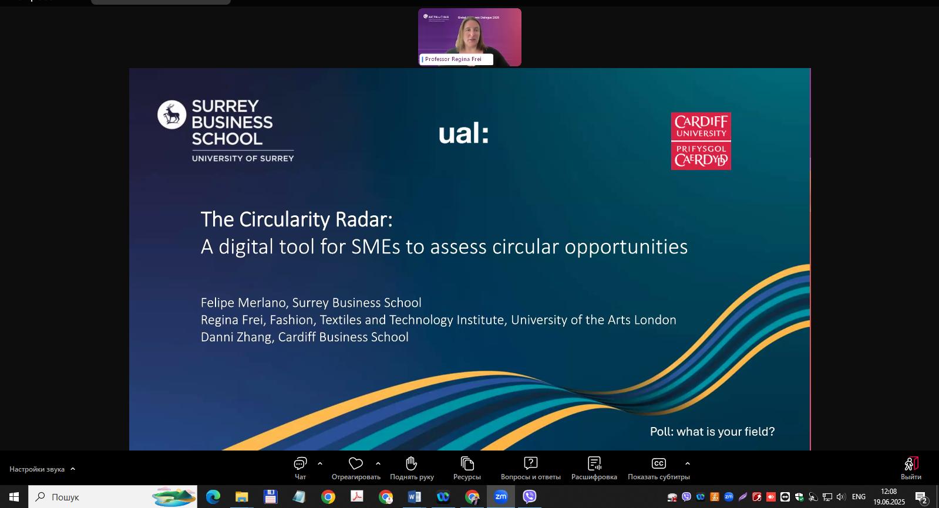Open Viber from the taskbar
939x508 pixels.
[529, 497]
